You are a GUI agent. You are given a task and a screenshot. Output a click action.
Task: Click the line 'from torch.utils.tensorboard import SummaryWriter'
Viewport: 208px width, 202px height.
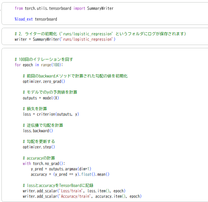[64, 8]
